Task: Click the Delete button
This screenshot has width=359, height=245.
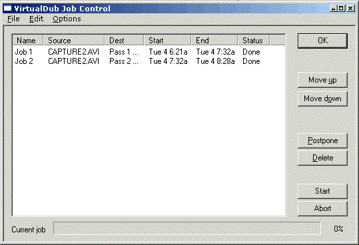Action: [322, 158]
